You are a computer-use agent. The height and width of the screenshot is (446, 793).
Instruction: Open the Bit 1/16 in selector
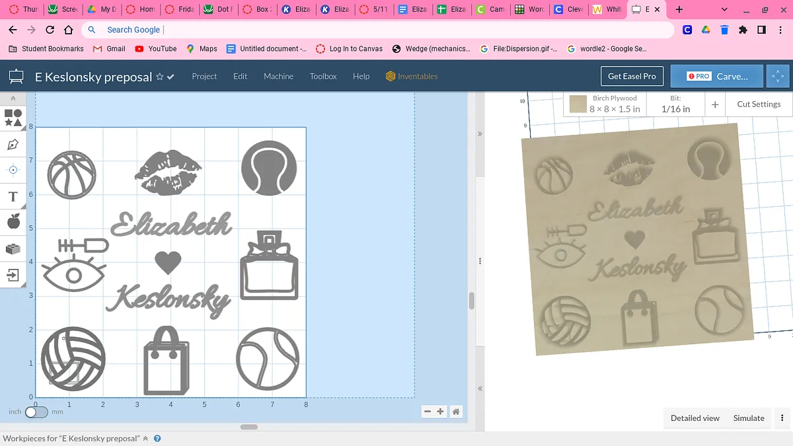tap(675, 104)
